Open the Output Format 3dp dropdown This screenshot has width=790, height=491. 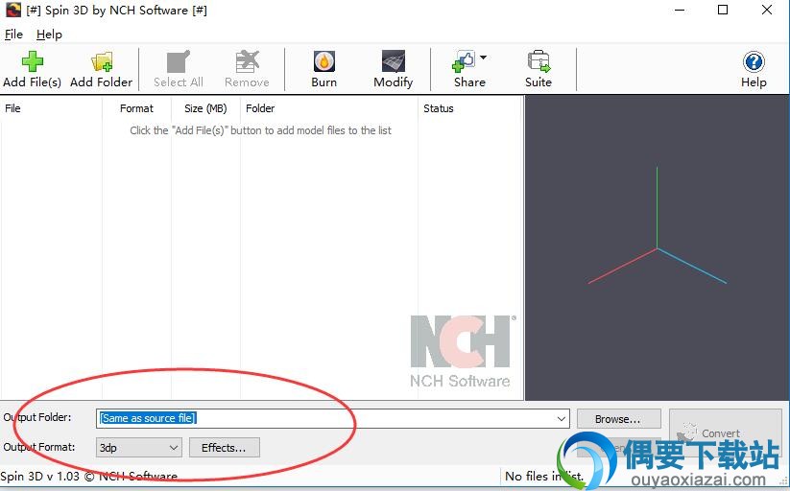pyautogui.click(x=138, y=448)
